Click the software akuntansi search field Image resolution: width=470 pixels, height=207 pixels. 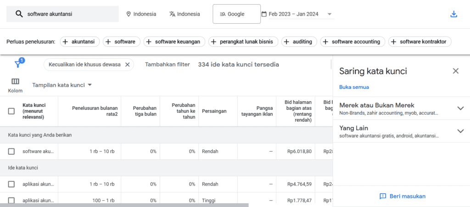pyautogui.click(x=62, y=14)
